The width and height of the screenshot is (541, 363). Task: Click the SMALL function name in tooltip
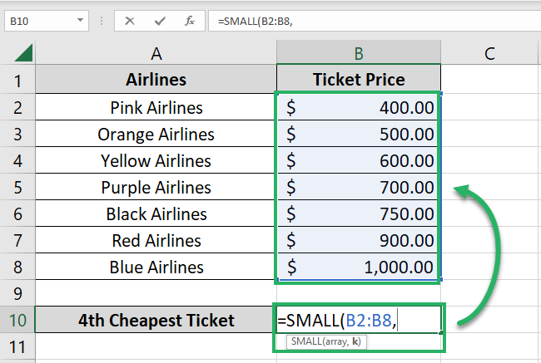307,342
